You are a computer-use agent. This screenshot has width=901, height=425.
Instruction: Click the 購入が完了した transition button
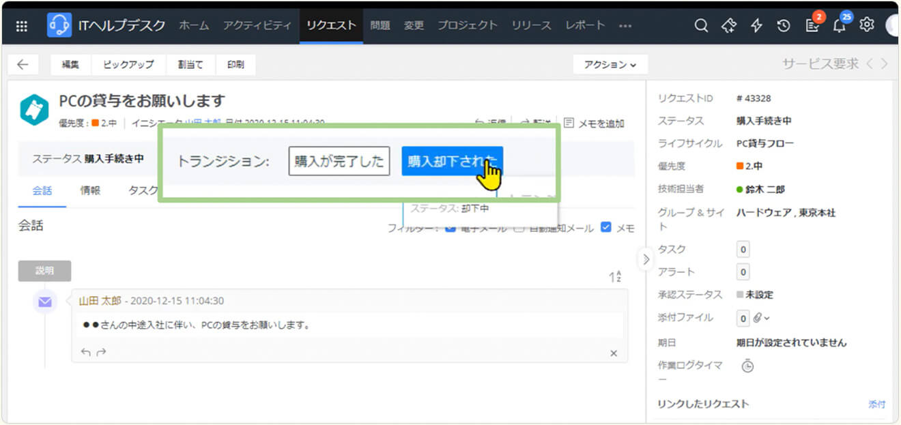coord(339,161)
